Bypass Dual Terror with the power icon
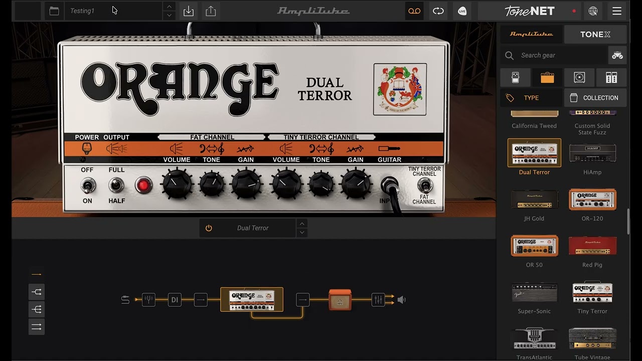The image size is (642, 361). [209, 228]
